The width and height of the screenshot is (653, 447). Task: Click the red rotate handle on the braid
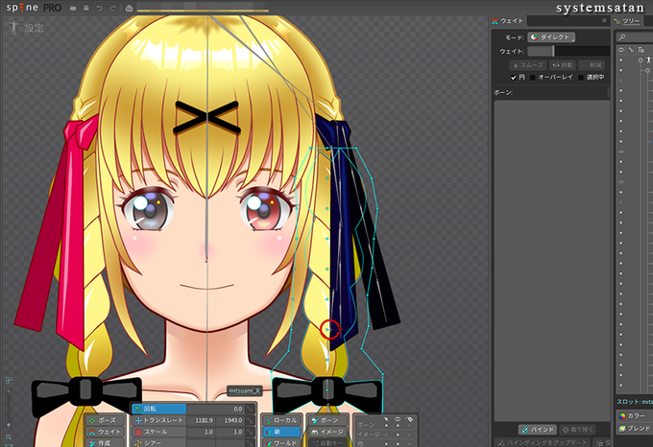330,329
